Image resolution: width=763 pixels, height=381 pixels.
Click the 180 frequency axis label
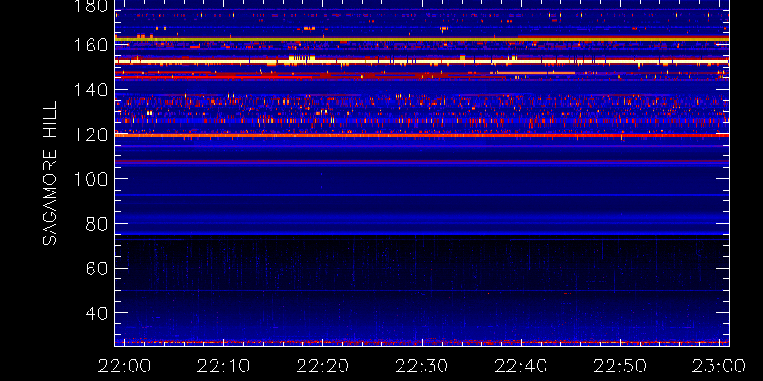[91, 6]
